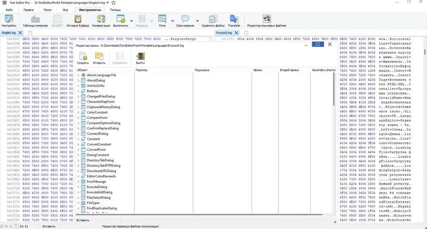Open the Конвертация tool
427x229 pixels.
101,21
